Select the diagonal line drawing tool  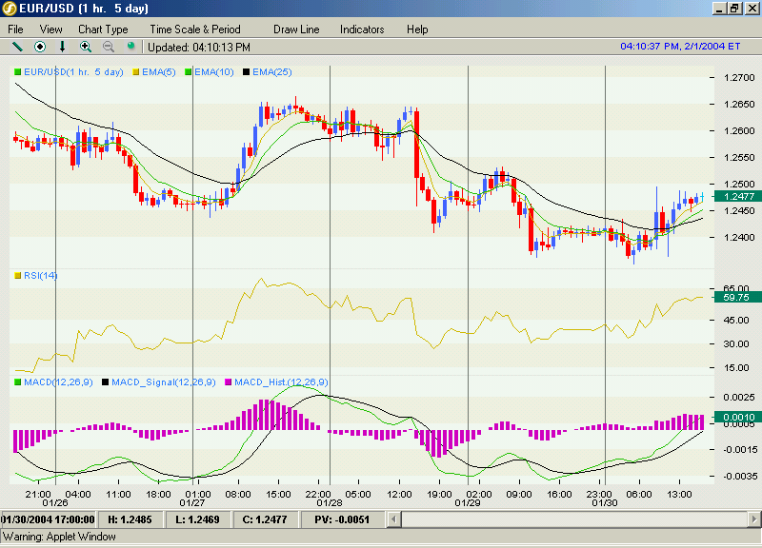pyautogui.click(x=17, y=47)
